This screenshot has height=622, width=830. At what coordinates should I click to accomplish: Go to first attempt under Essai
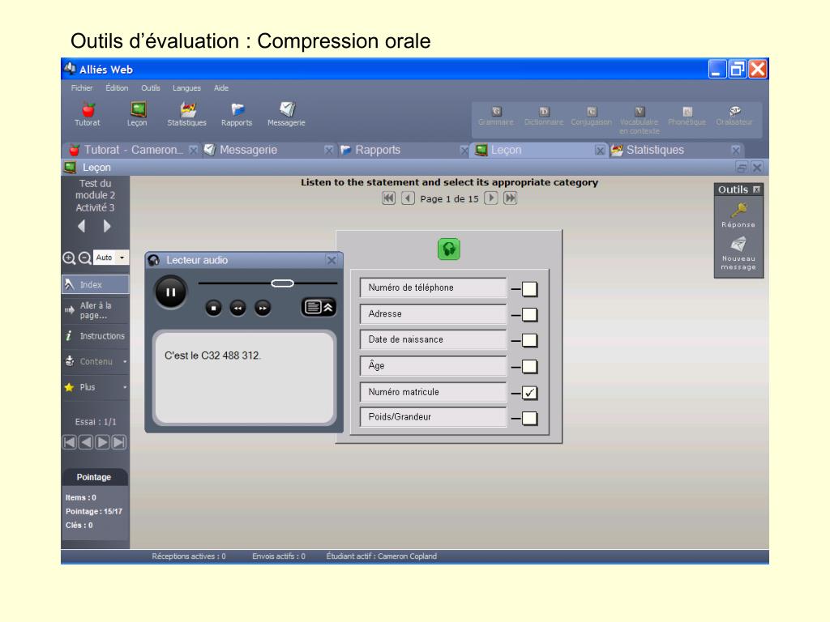(x=70, y=442)
